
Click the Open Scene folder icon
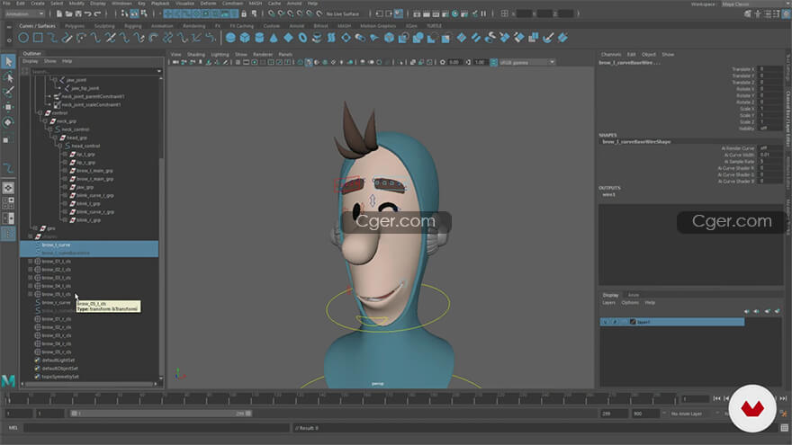click(x=68, y=13)
